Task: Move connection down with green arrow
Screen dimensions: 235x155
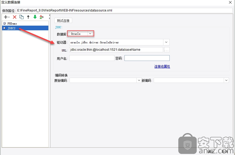Action: tap(35, 17)
